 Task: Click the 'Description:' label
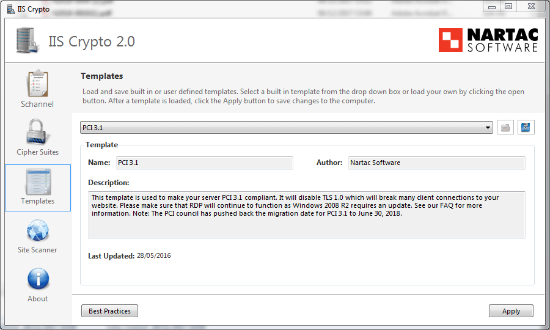108,183
